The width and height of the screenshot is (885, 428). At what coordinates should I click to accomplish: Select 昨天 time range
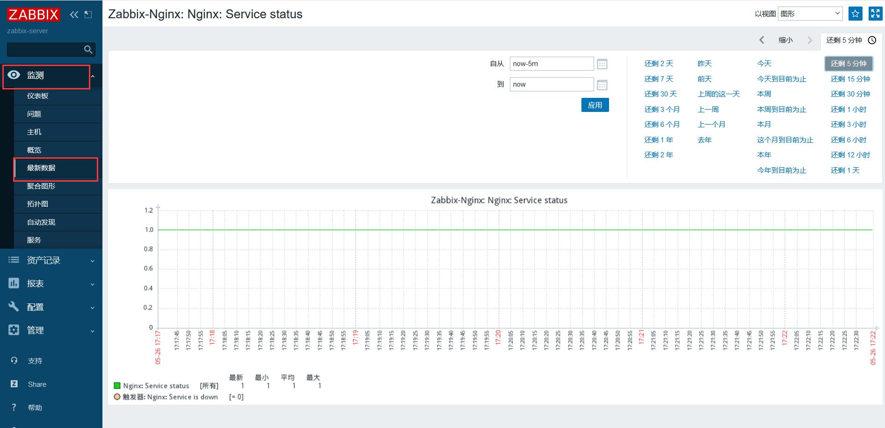pyautogui.click(x=704, y=64)
